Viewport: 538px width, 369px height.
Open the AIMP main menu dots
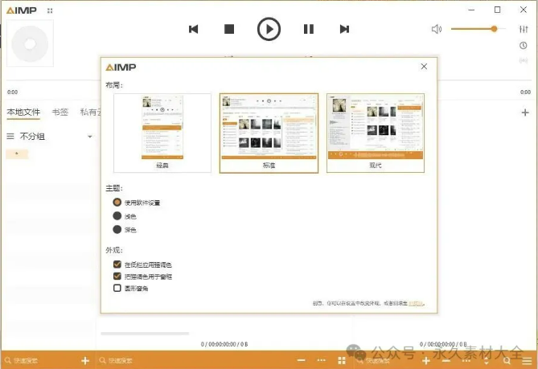(51, 10)
